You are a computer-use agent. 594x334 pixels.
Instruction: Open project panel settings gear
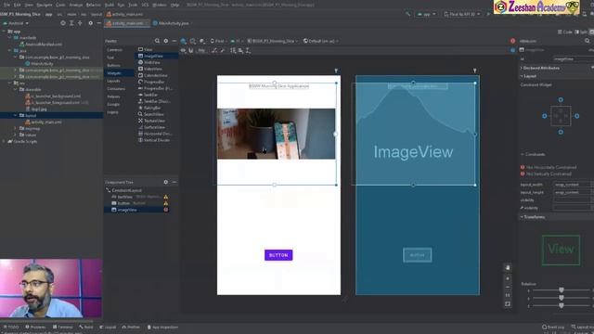tap(91, 23)
